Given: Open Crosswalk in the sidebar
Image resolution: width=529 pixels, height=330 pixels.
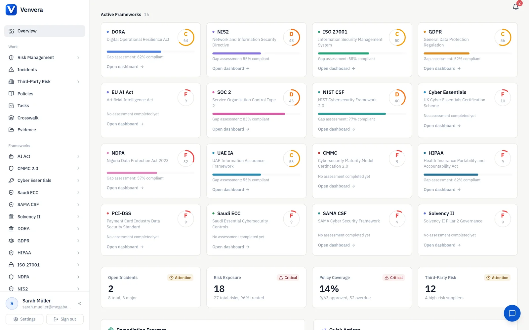Looking at the screenshot, I should click(x=45, y=118).
